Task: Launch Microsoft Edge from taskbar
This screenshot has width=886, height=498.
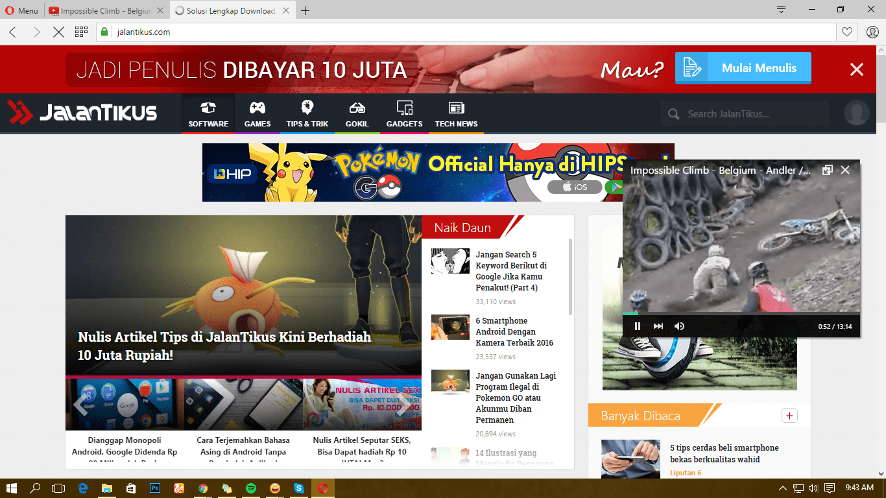Action: pyautogui.click(x=83, y=488)
